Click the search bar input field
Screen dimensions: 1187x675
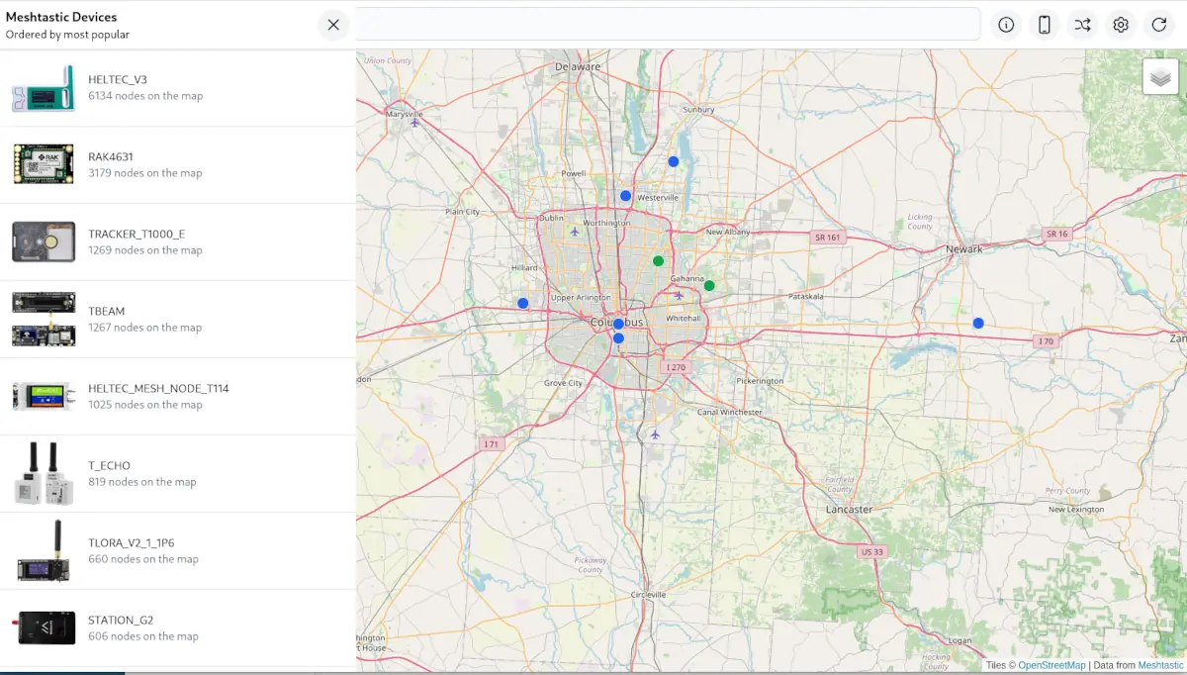668,25
